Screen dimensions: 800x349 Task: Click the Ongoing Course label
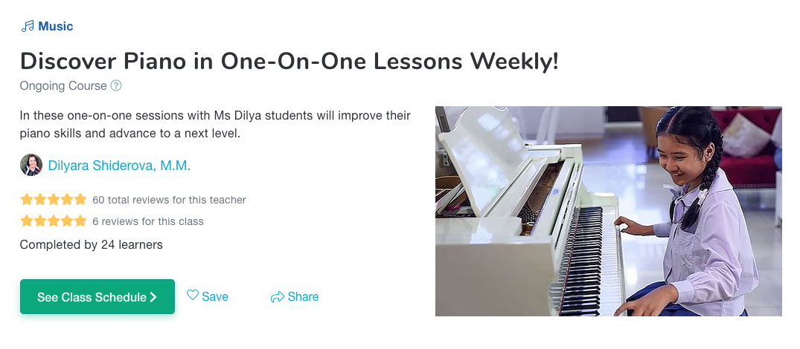(63, 86)
